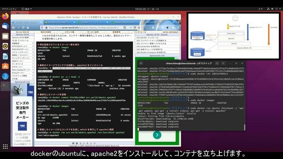Expand the Proxy server sidebar entry
The width and height of the screenshot is (283, 159).
[23, 73]
